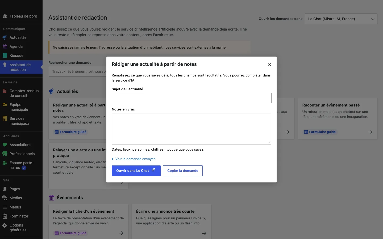Image resolution: width=383 pixels, height=239 pixels.
Task: Click the arrow on 'Raconter un évènement passé'
Action: [x=370, y=132]
